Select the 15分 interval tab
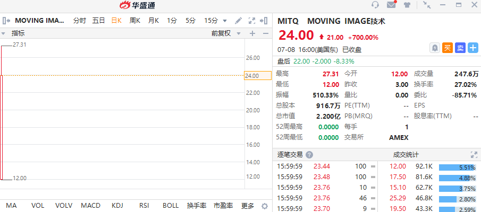The image size is (481, 212). [211, 21]
